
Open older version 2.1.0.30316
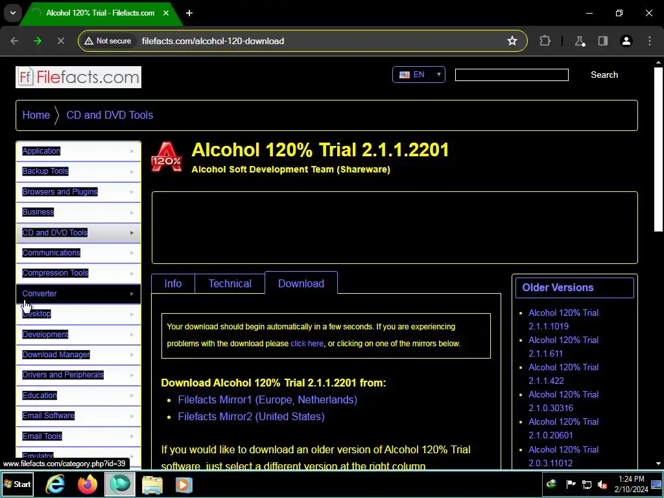563,401
